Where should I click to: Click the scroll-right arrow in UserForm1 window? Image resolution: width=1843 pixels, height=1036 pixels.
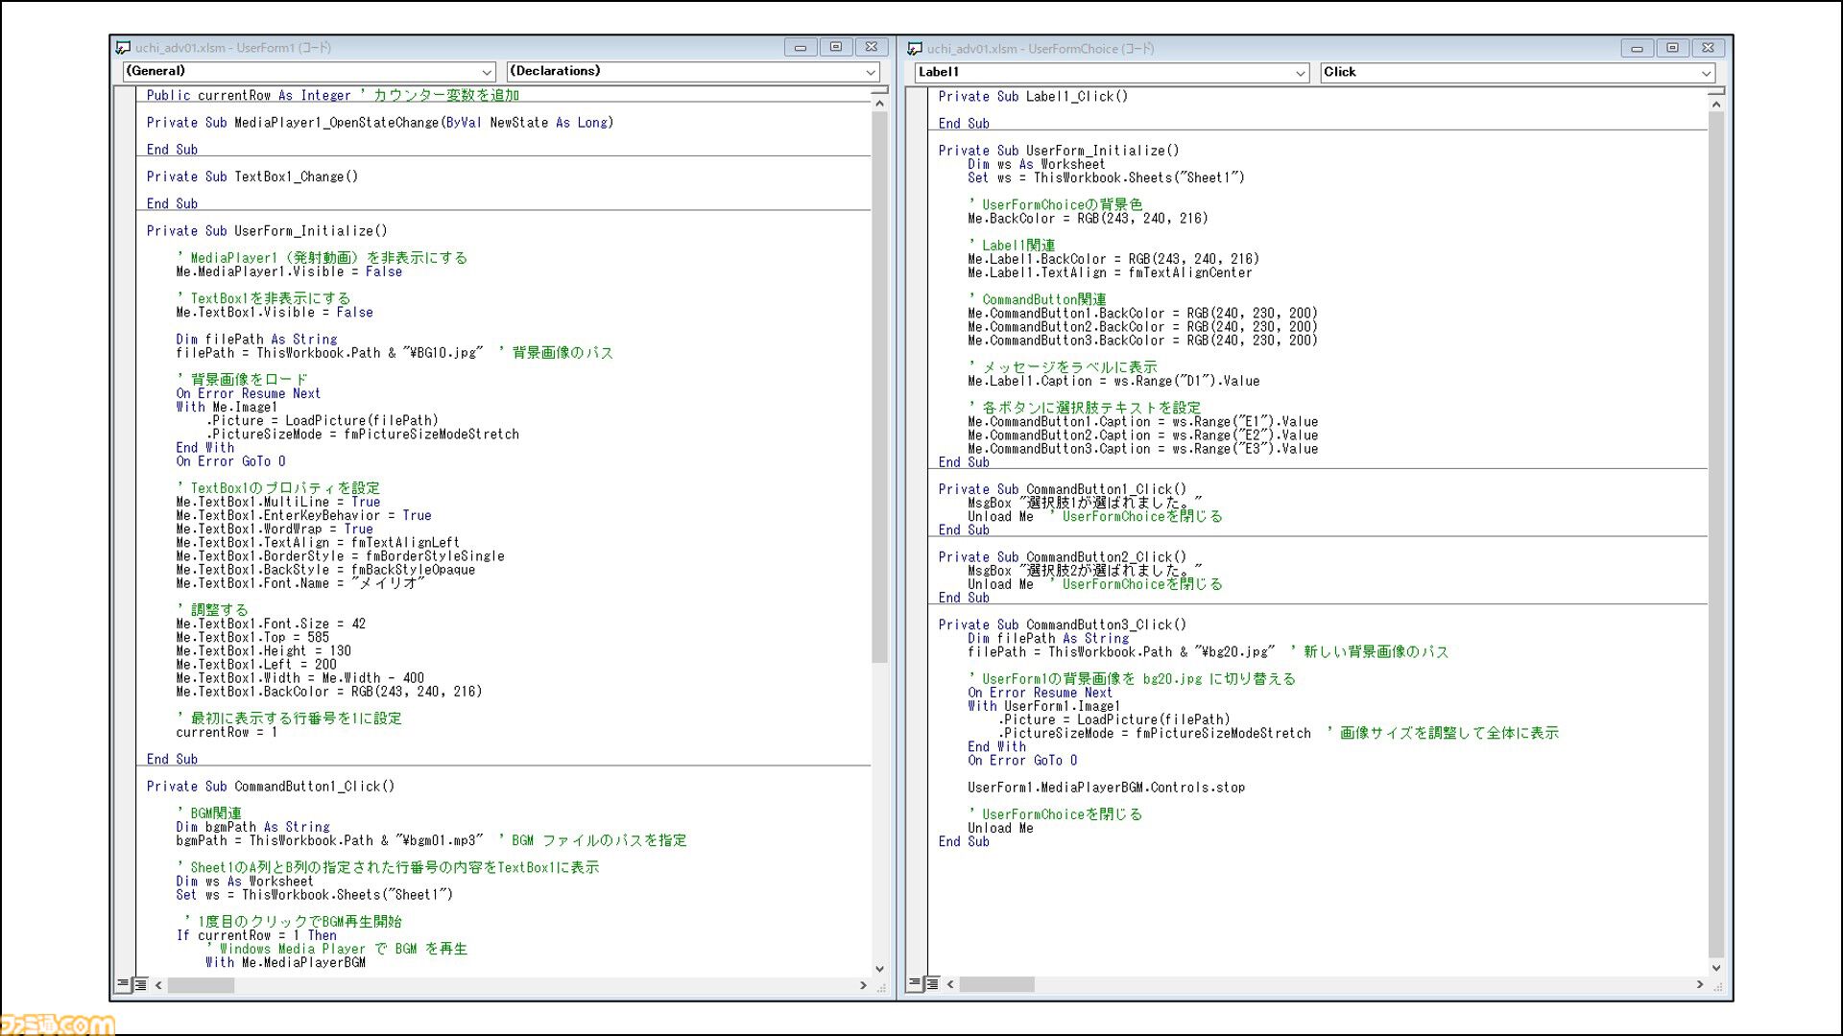[x=863, y=985]
